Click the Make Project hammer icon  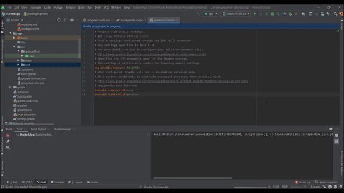(198, 14)
